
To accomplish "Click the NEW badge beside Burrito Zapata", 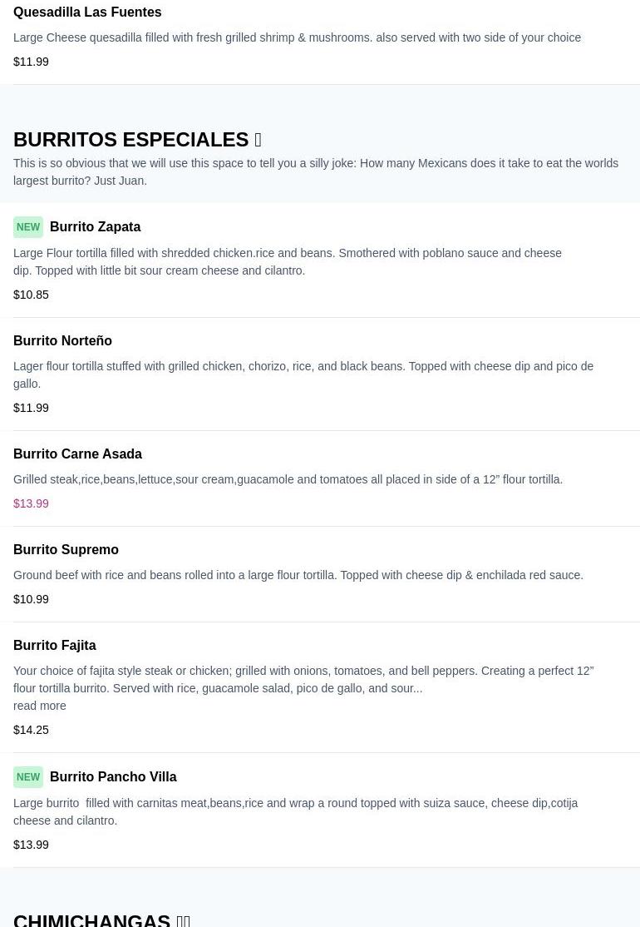I will click(28, 227).
